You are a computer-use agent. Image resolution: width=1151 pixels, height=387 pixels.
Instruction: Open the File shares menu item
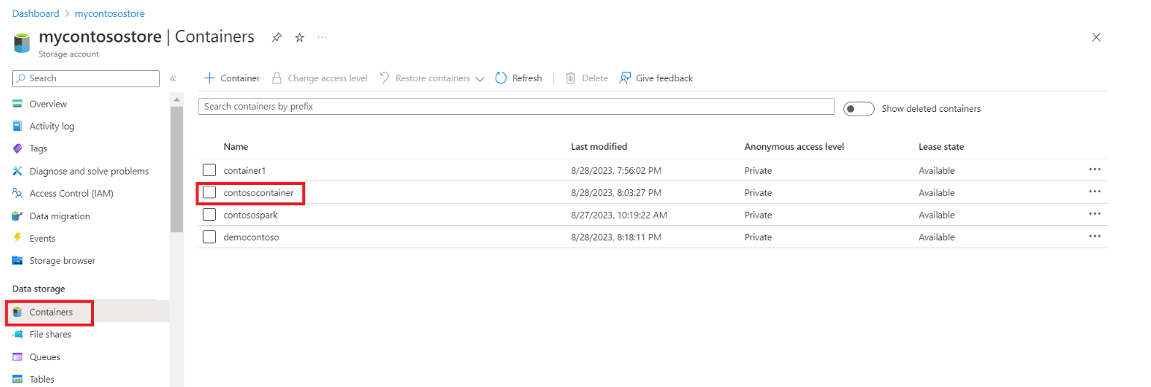(50, 334)
